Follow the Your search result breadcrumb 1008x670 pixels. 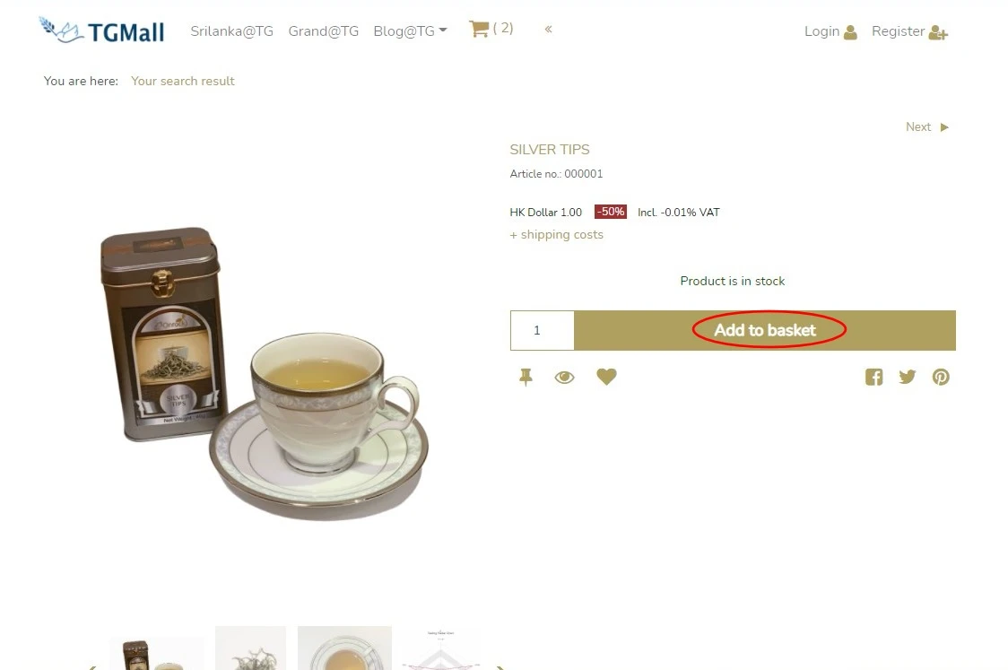(183, 81)
